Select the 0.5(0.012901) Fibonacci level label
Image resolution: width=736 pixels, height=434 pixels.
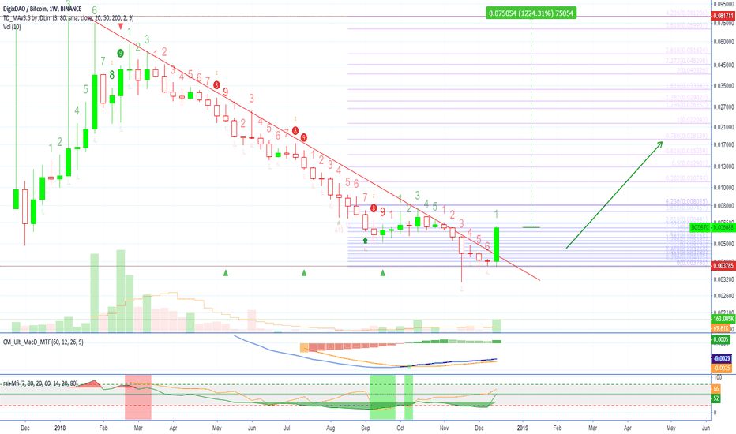(x=689, y=163)
